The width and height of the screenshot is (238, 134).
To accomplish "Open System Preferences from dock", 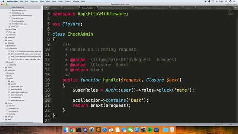I will click(143, 130).
